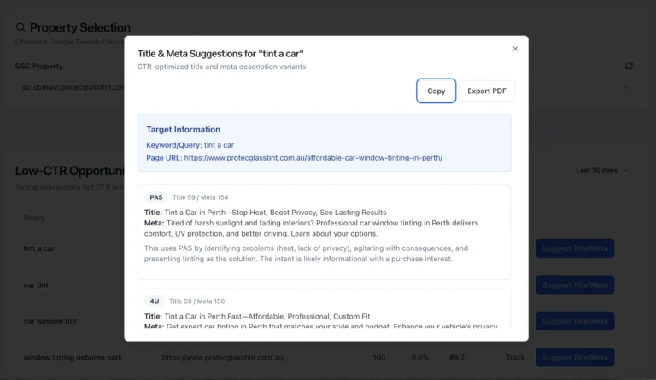656x380 pixels.
Task: Suggest Title/Meta for window tinting osborne park
Action: pos(574,357)
